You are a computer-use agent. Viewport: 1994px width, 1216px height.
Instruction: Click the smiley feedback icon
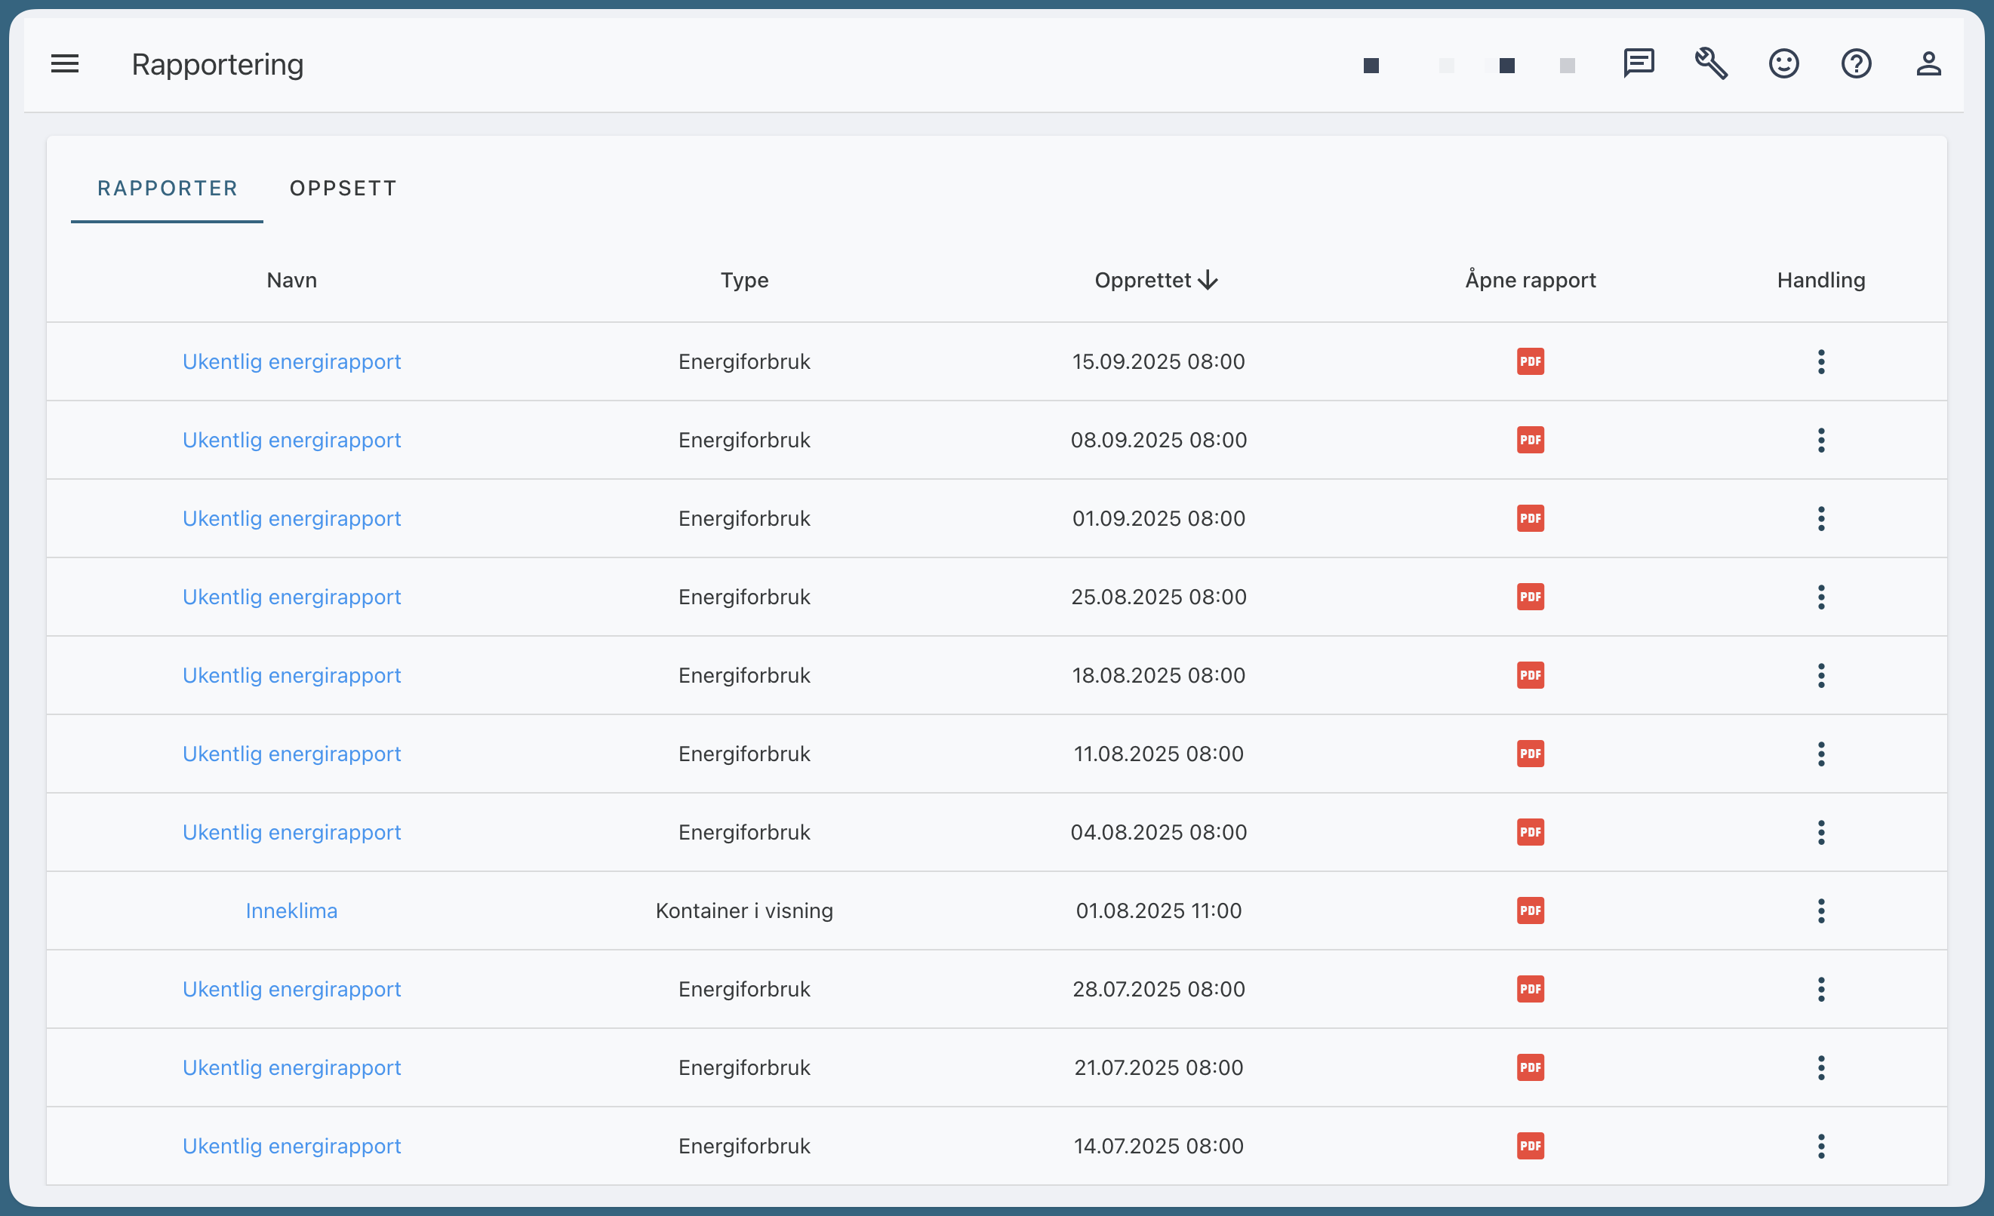(x=1783, y=63)
